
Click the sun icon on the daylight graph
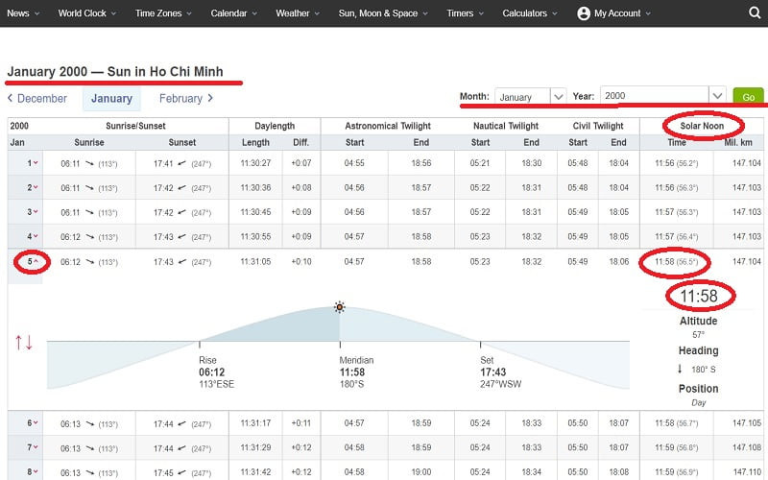coord(339,307)
